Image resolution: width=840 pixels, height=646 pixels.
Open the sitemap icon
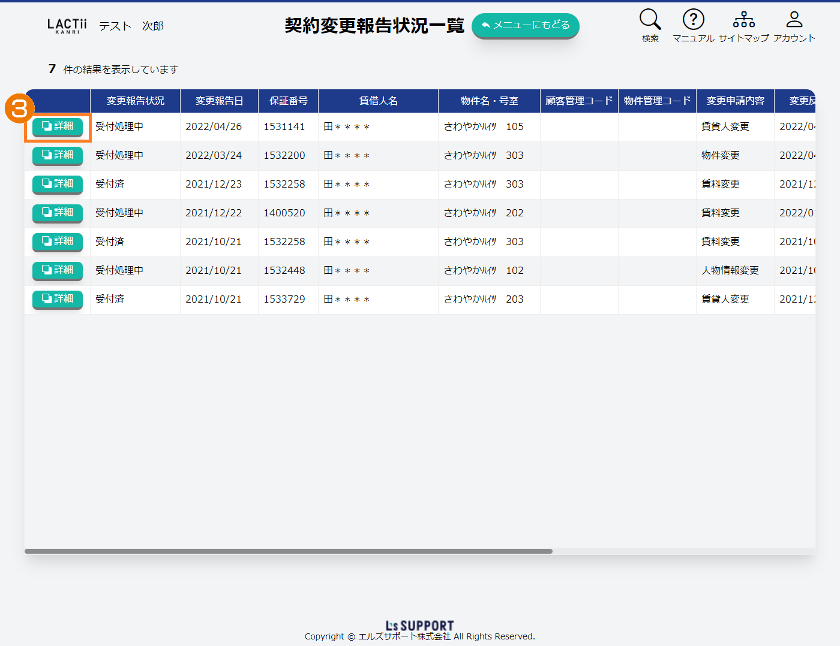[743, 20]
